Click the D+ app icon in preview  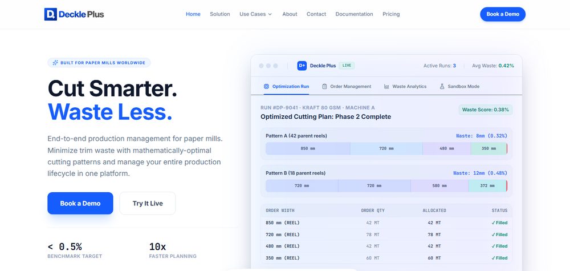click(302, 66)
